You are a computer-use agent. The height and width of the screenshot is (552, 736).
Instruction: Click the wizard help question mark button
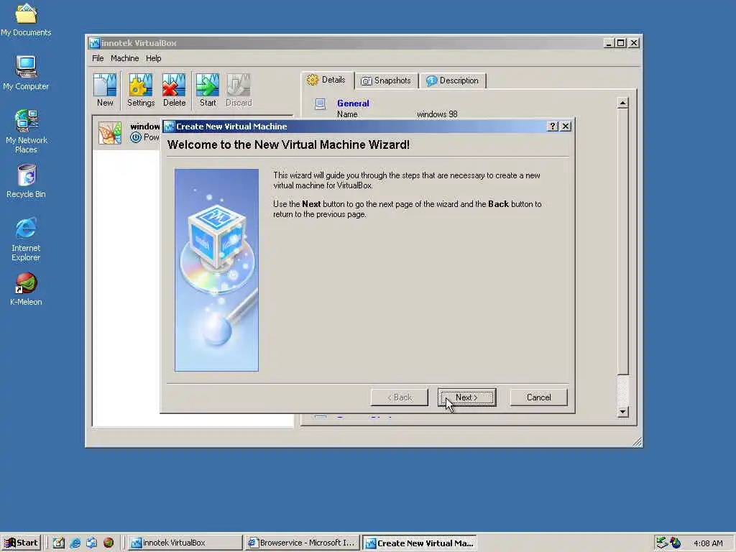click(553, 126)
